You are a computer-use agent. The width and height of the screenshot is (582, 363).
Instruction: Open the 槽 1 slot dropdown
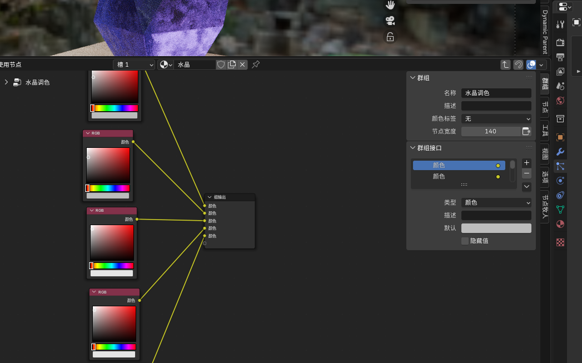134,64
